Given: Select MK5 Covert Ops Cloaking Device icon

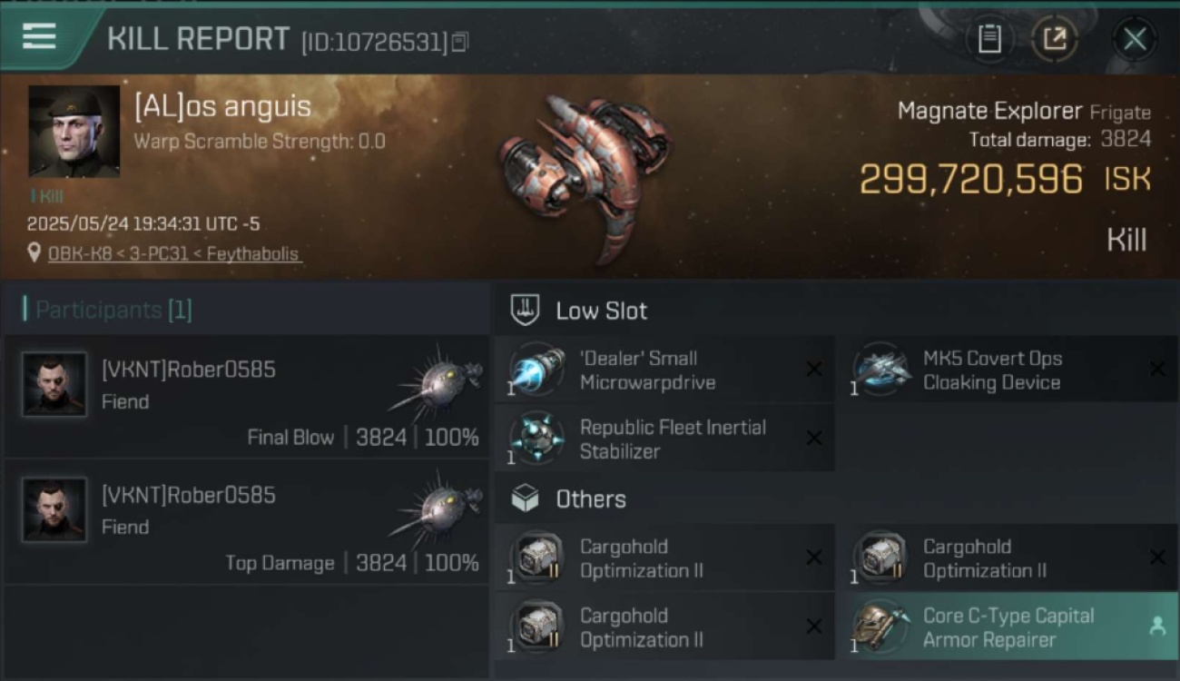Looking at the screenshot, I should point(880,370).
